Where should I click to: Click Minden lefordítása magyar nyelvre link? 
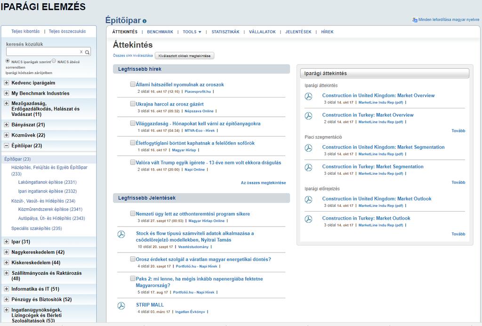point(449,20)
